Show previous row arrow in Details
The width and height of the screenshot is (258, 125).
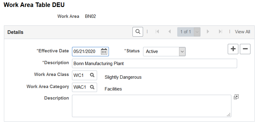tap(170, 31)
